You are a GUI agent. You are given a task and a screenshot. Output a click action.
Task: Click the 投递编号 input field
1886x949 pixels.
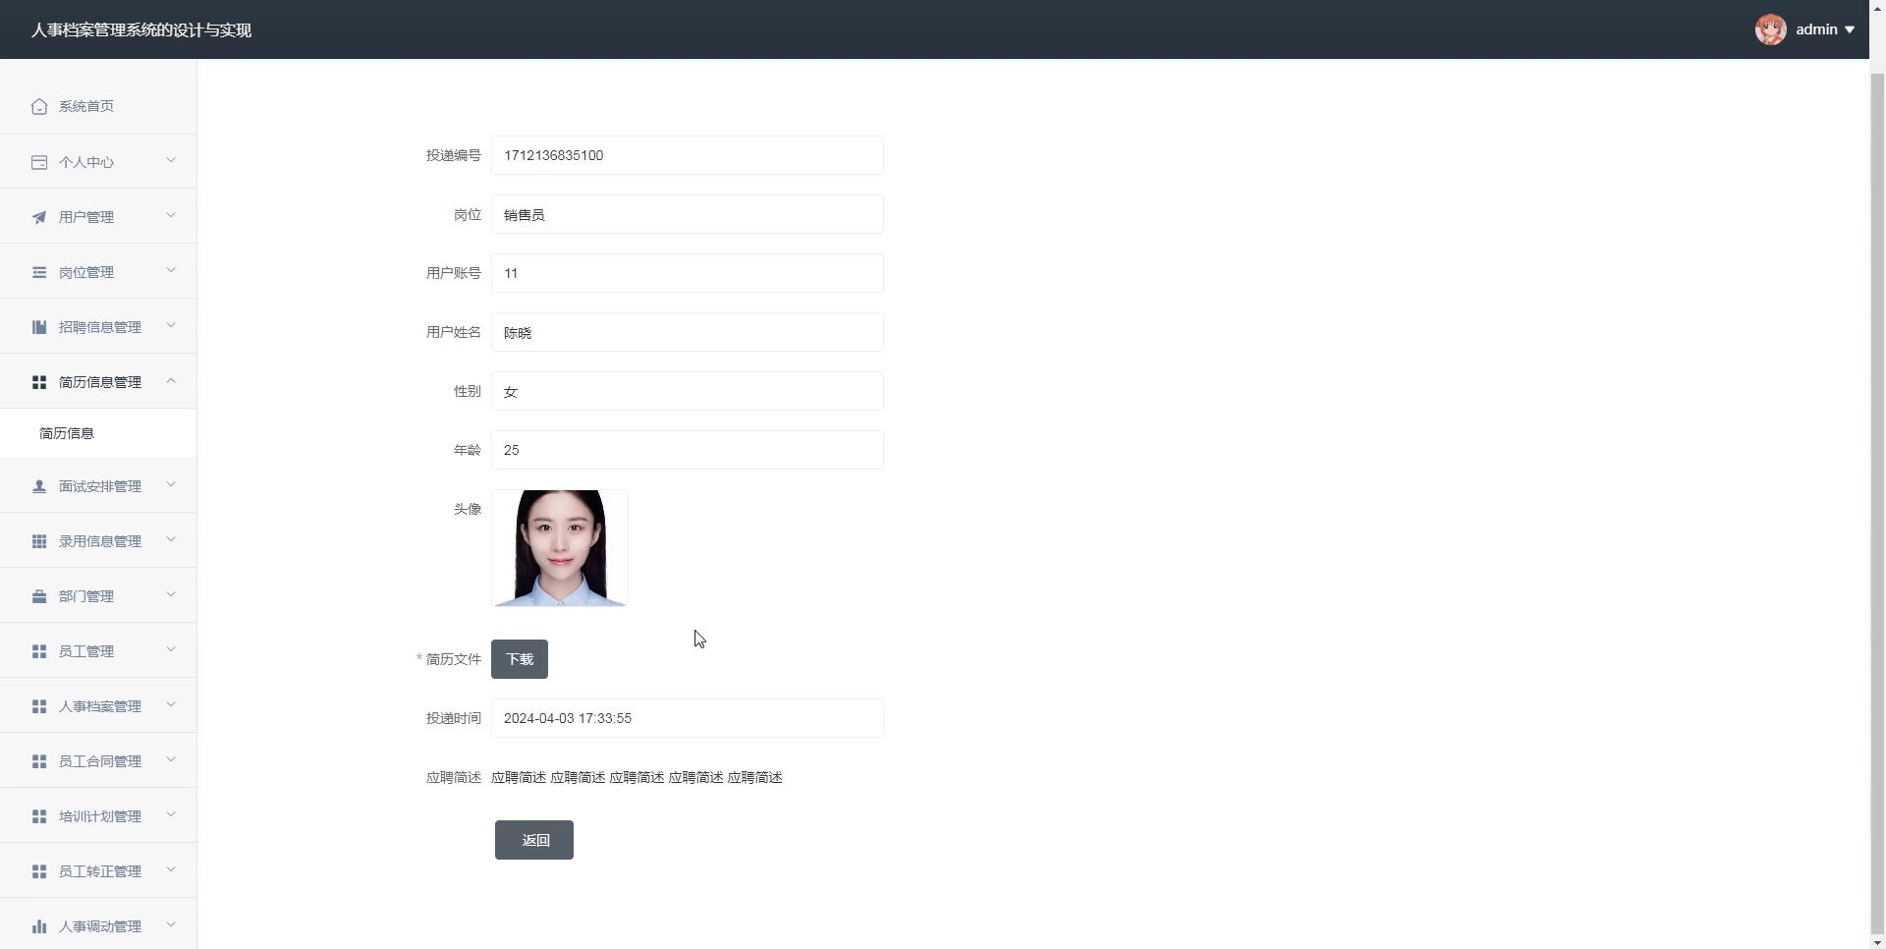click(x=688, y=155)
